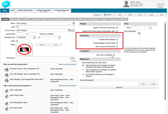Open the Provider / Collections tab
168x114 pixels.
pos(57,19)
